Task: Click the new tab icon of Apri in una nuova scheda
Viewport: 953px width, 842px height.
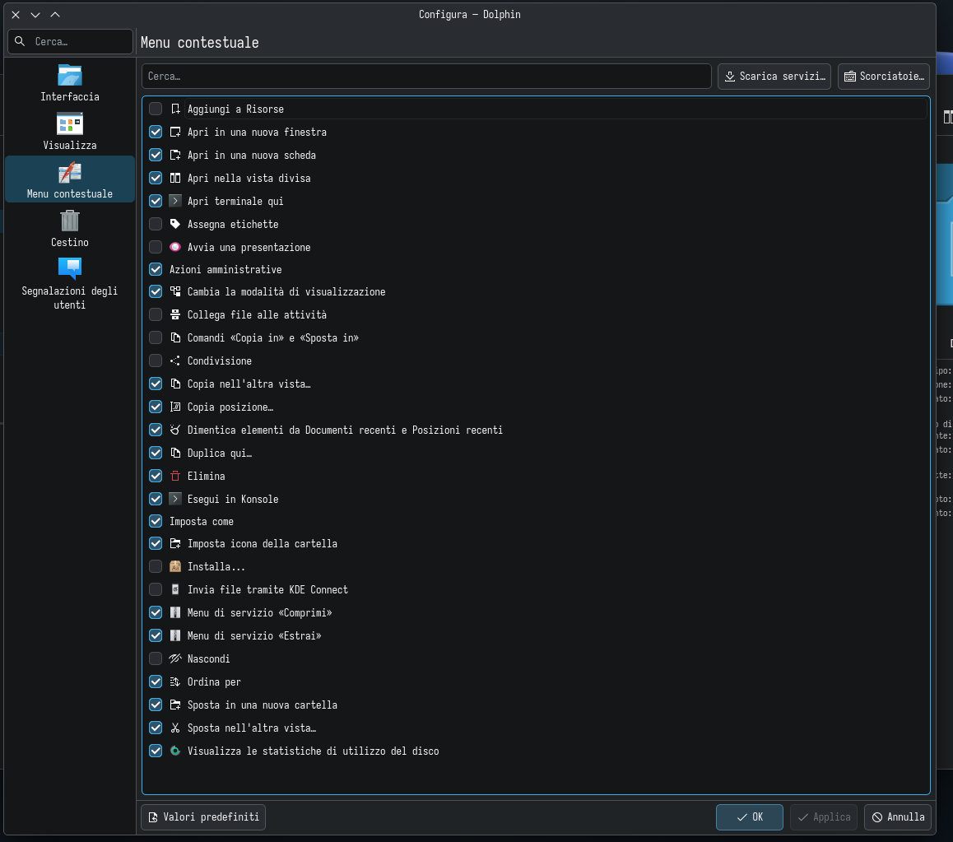Action: [x=175, y=155]
